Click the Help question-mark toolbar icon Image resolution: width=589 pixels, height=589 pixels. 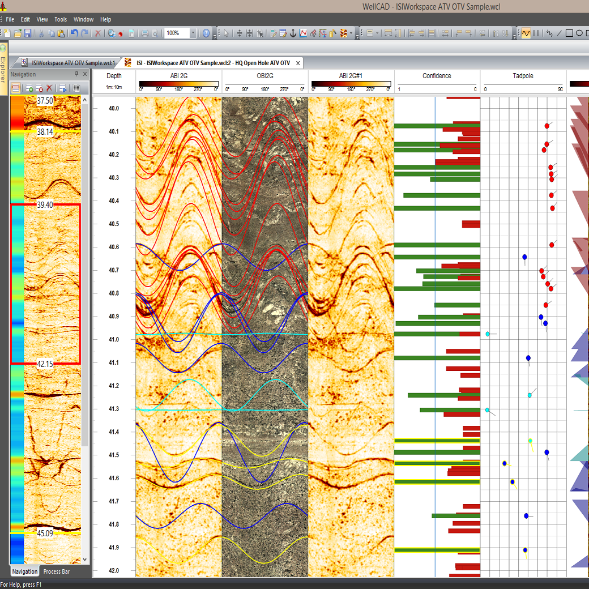pos(206,33)
